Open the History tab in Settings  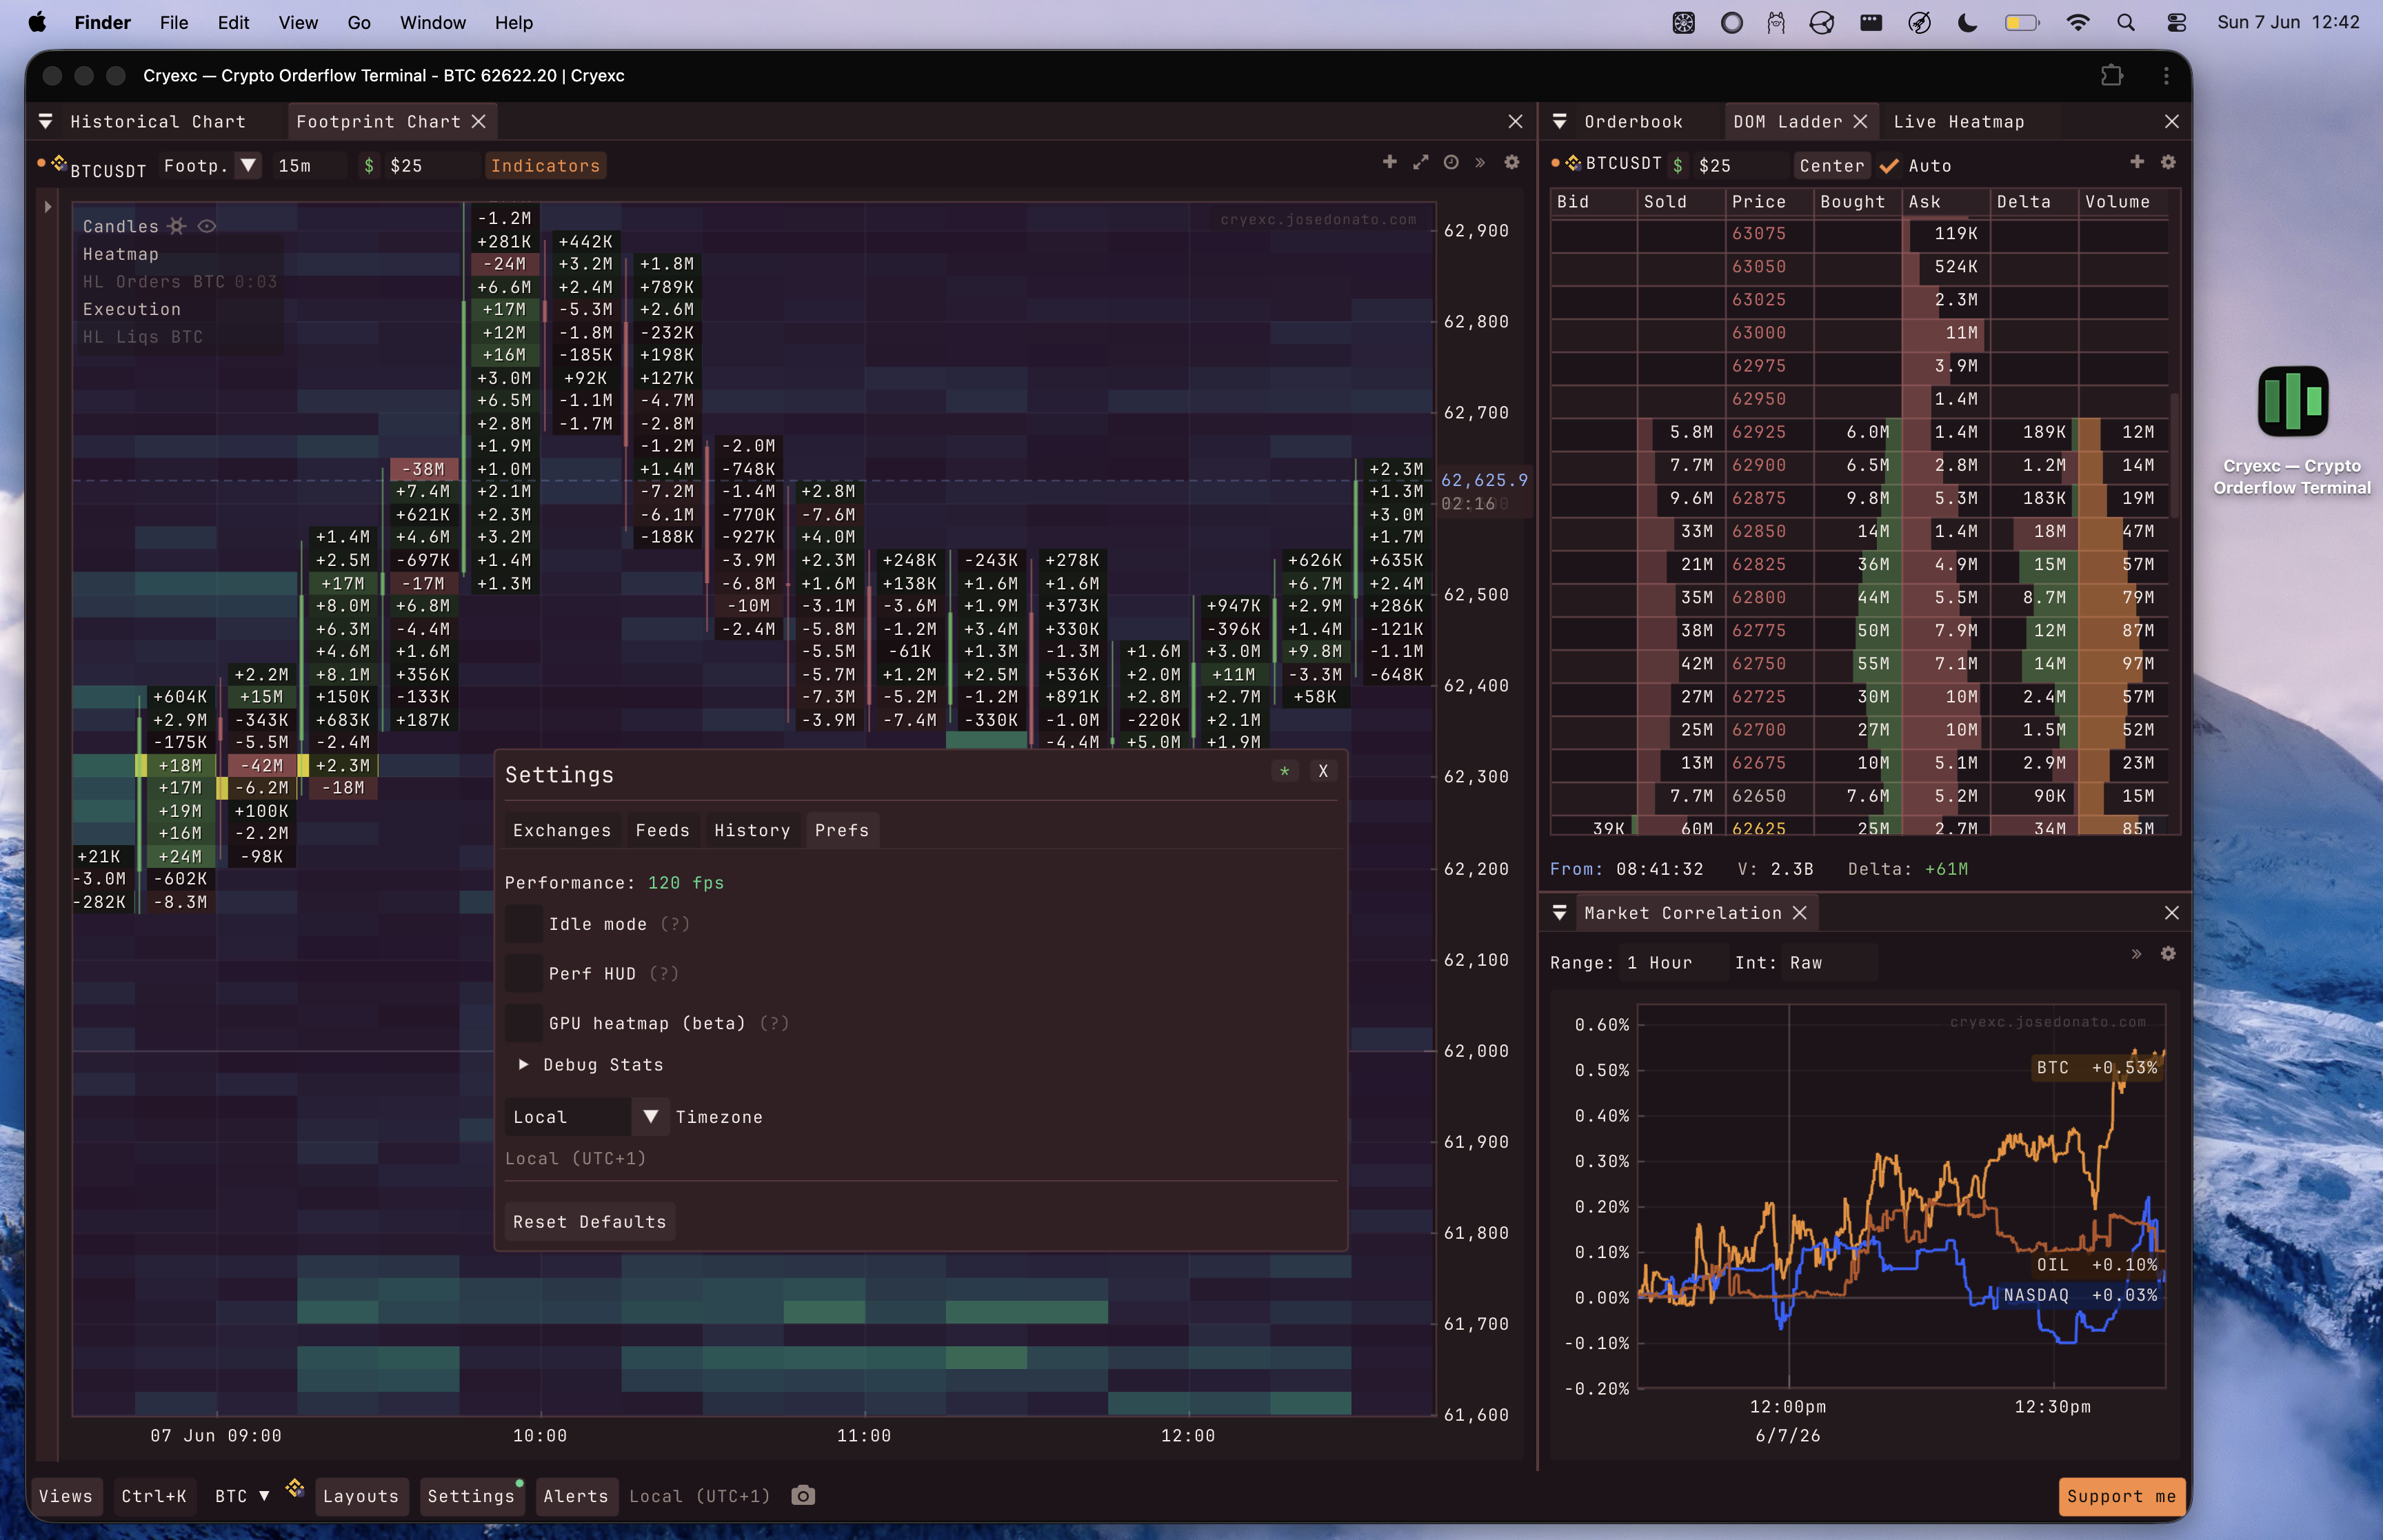click(x=752, y=830)
